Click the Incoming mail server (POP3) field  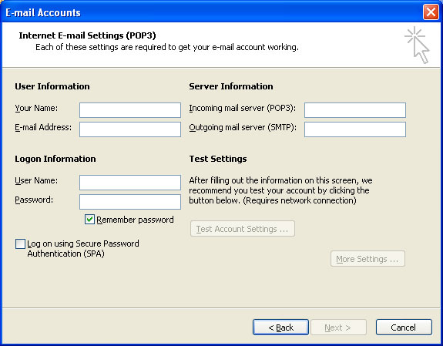(355, 110)
